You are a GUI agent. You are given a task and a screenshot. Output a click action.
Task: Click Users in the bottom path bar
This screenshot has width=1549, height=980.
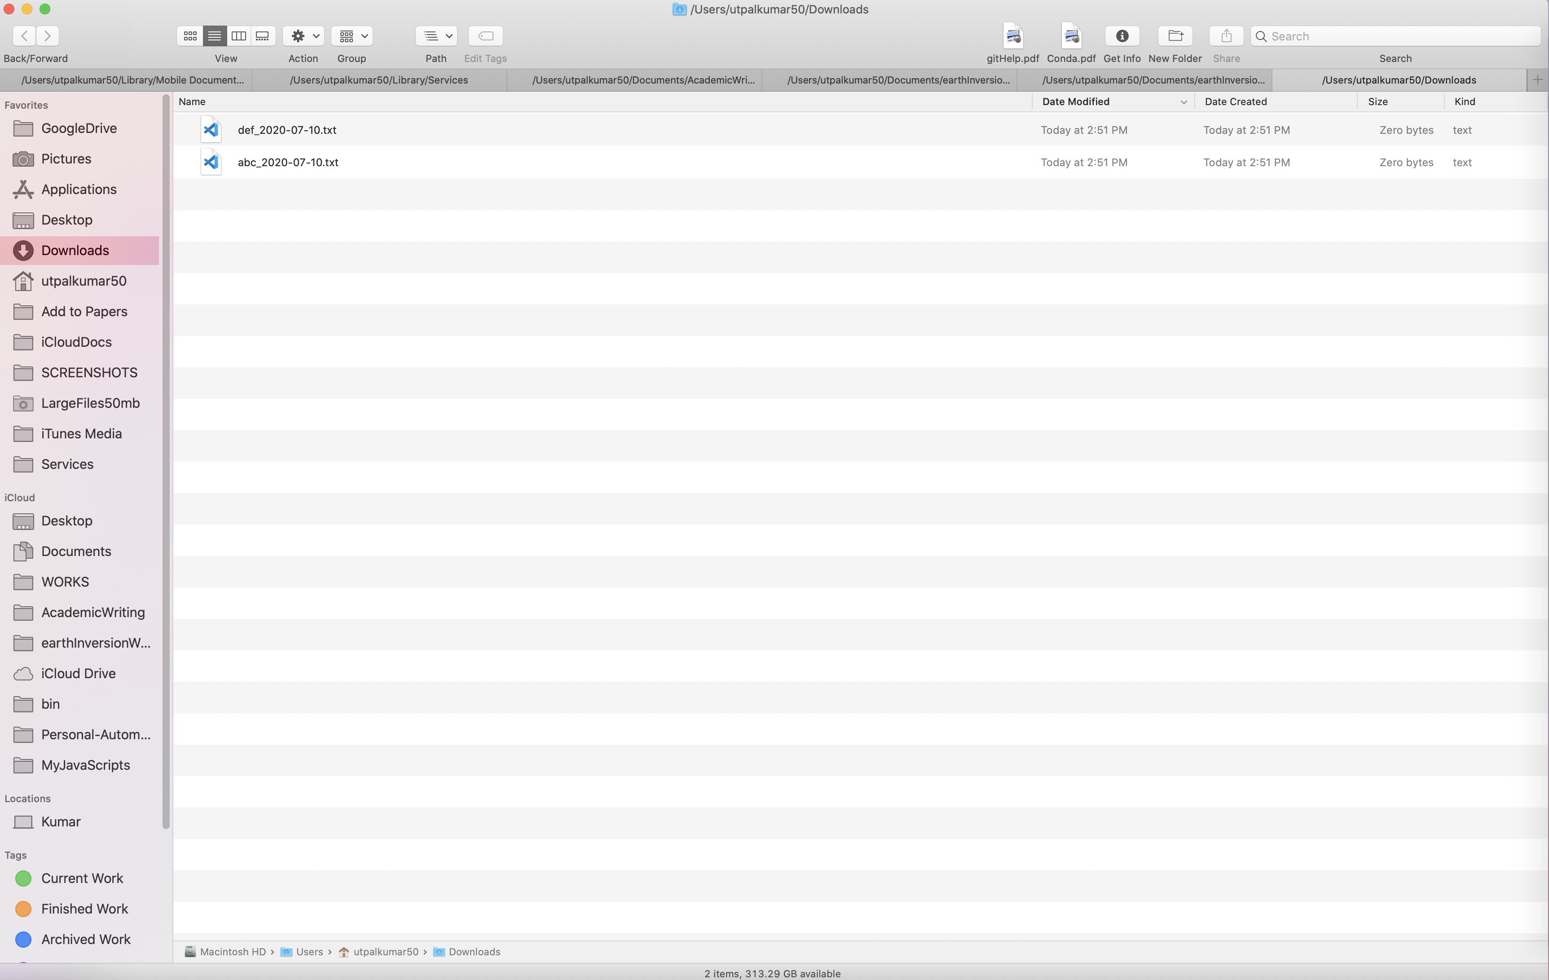(309, 952)
